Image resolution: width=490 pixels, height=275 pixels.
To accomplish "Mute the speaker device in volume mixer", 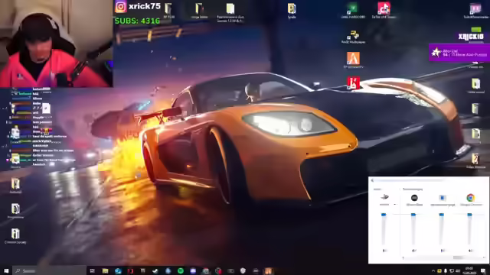I will (384, 251).
